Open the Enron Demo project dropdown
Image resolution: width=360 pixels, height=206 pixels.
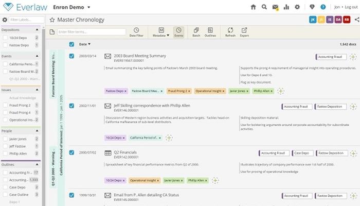pyautogui.click(x=71, y=7)
